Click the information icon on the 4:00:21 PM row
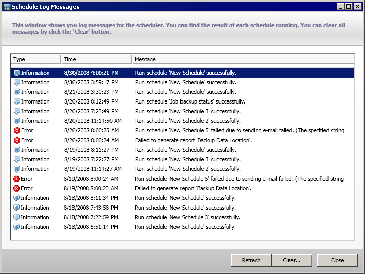Viewport: 365px width, 274px height. [x=17, y=73]
